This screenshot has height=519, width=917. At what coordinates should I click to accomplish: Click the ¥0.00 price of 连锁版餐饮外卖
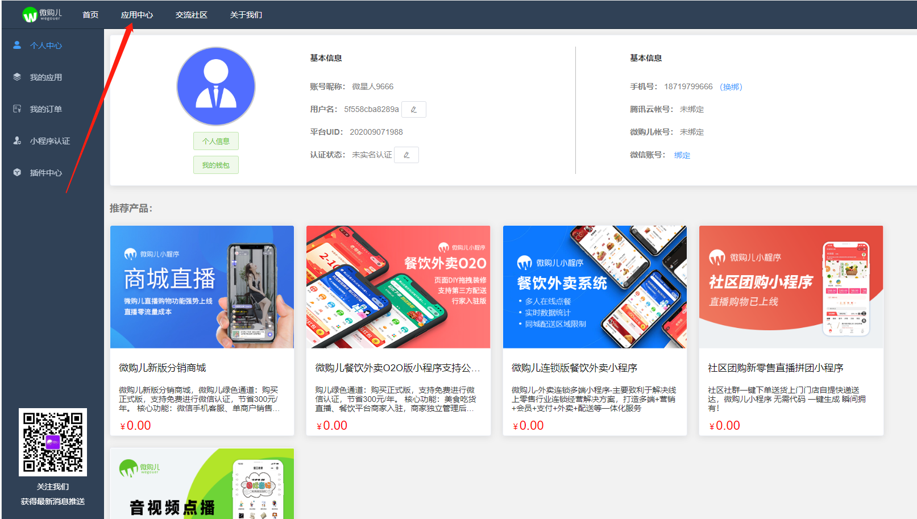528,425
